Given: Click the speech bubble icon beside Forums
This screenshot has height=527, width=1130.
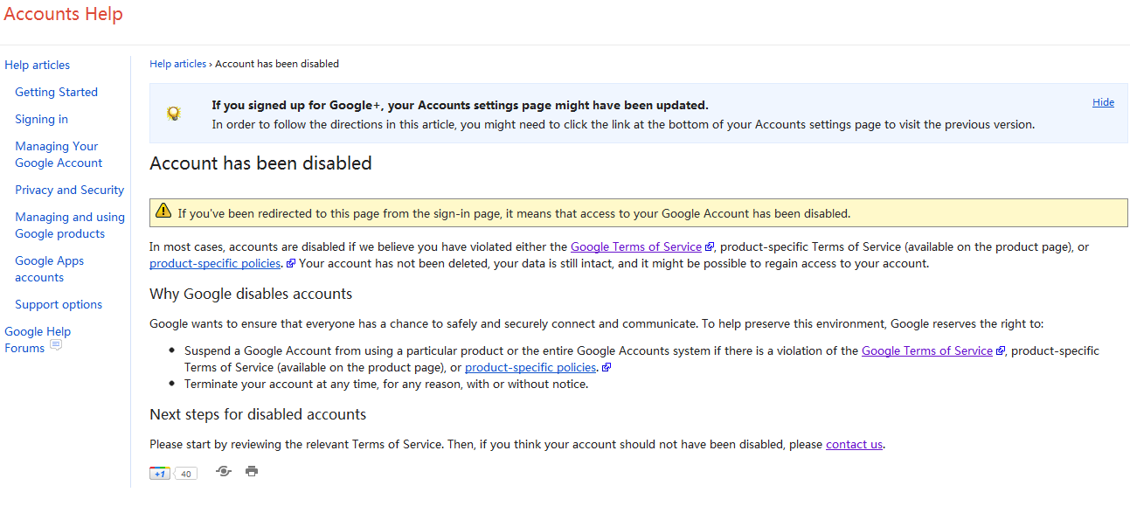Looking at the screenshot, I should (56, 345).
